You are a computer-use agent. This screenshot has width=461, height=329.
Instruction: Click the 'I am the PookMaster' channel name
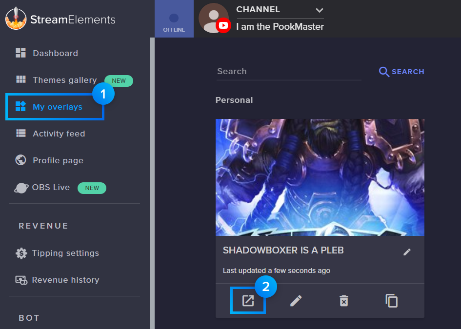coord(280,27)
